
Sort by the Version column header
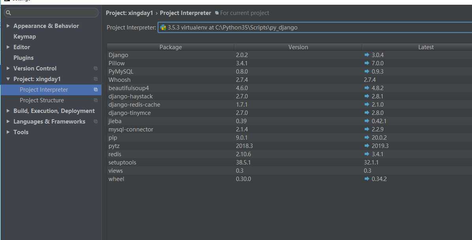click(x=298, y=47)
